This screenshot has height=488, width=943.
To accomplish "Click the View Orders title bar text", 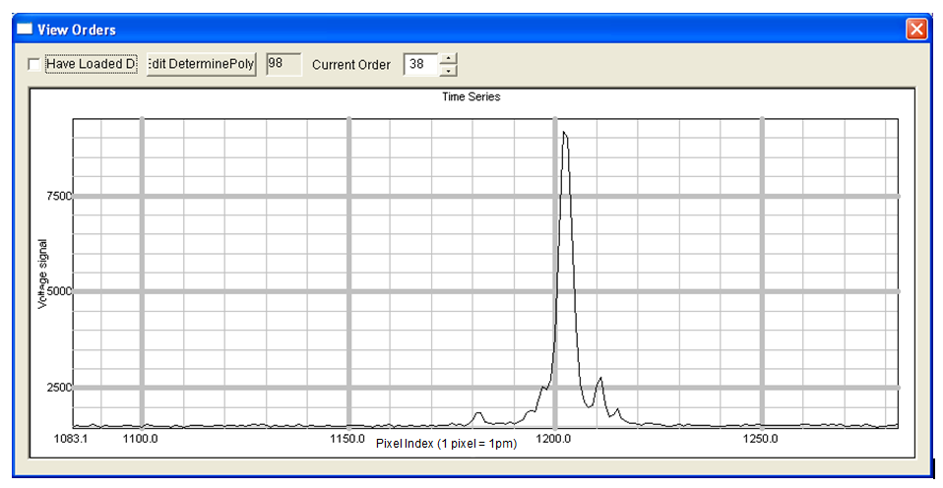I will point(76,30).
